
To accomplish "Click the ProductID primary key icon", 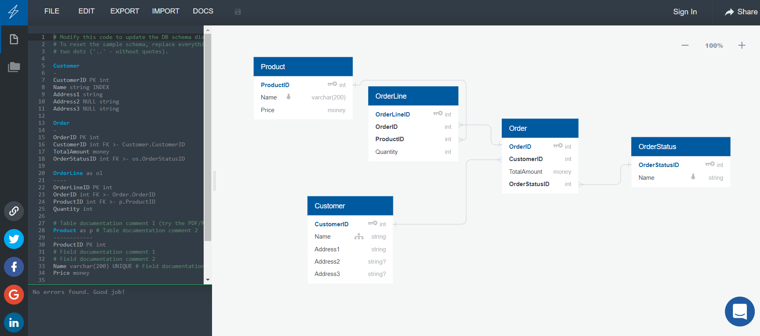I will [332, 84].
